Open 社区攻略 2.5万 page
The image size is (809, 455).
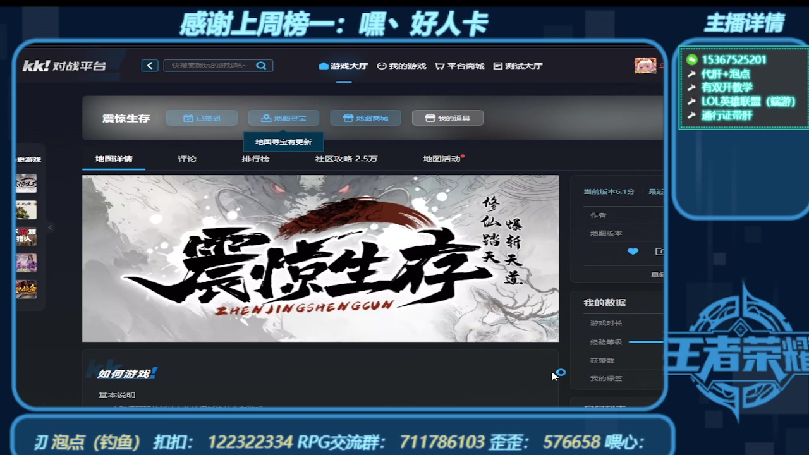(346, 159)
